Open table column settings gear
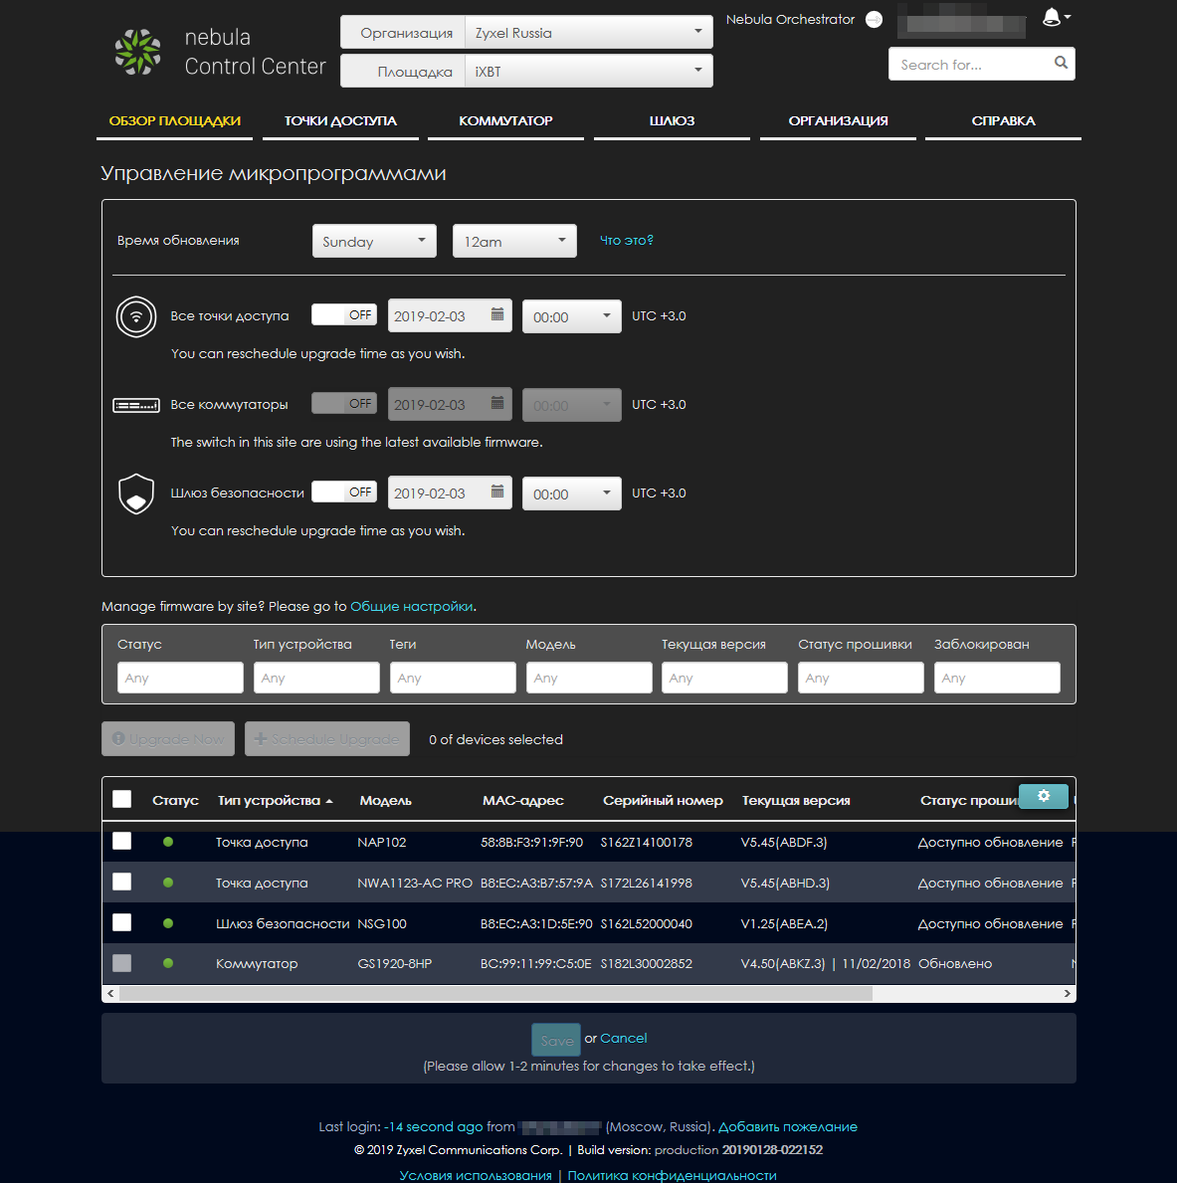1177x1183 pixels. coord(1044,796)
